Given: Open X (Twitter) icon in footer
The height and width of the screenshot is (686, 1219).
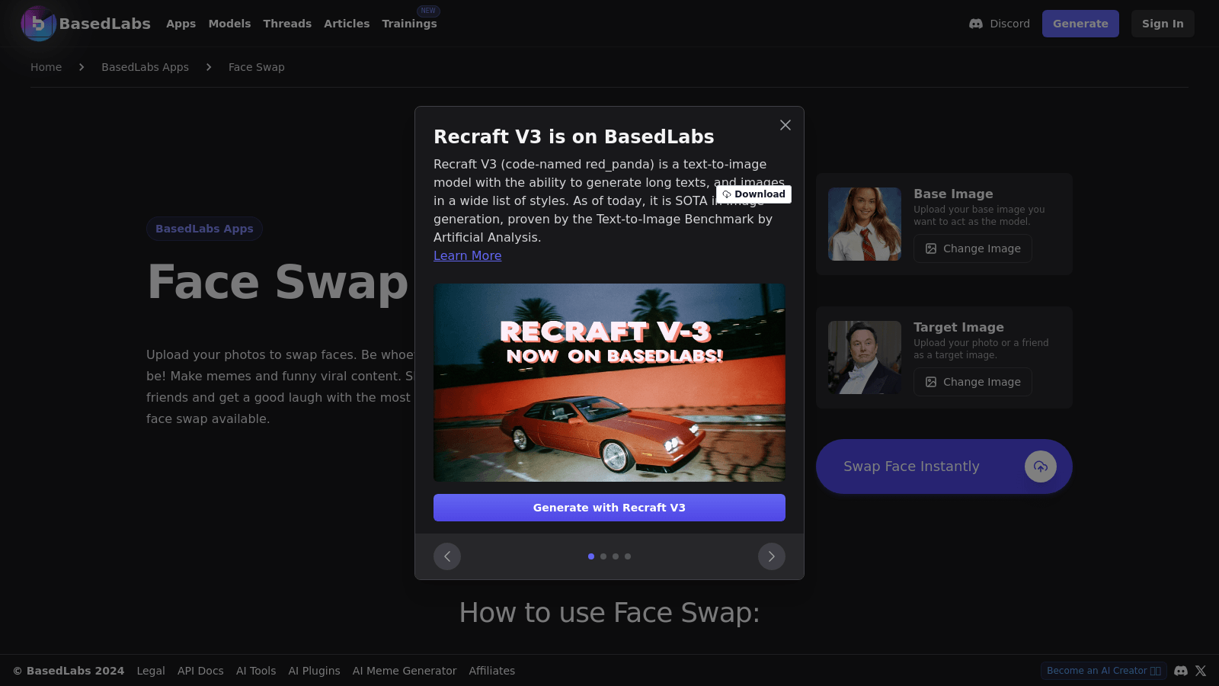Looking at the screenshot, I should (1201, 671).
